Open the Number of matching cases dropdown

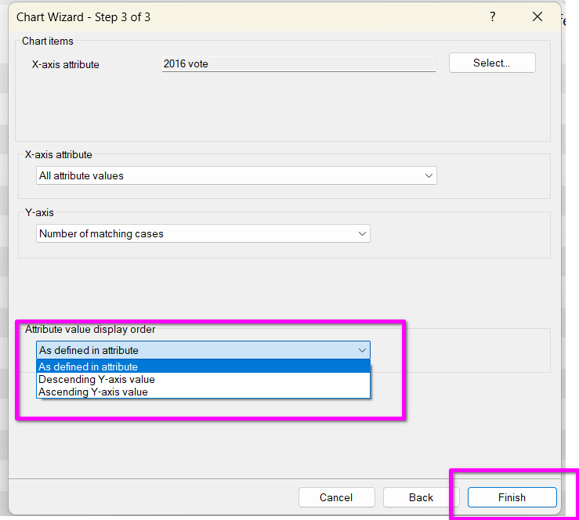[x=202, y=233]
